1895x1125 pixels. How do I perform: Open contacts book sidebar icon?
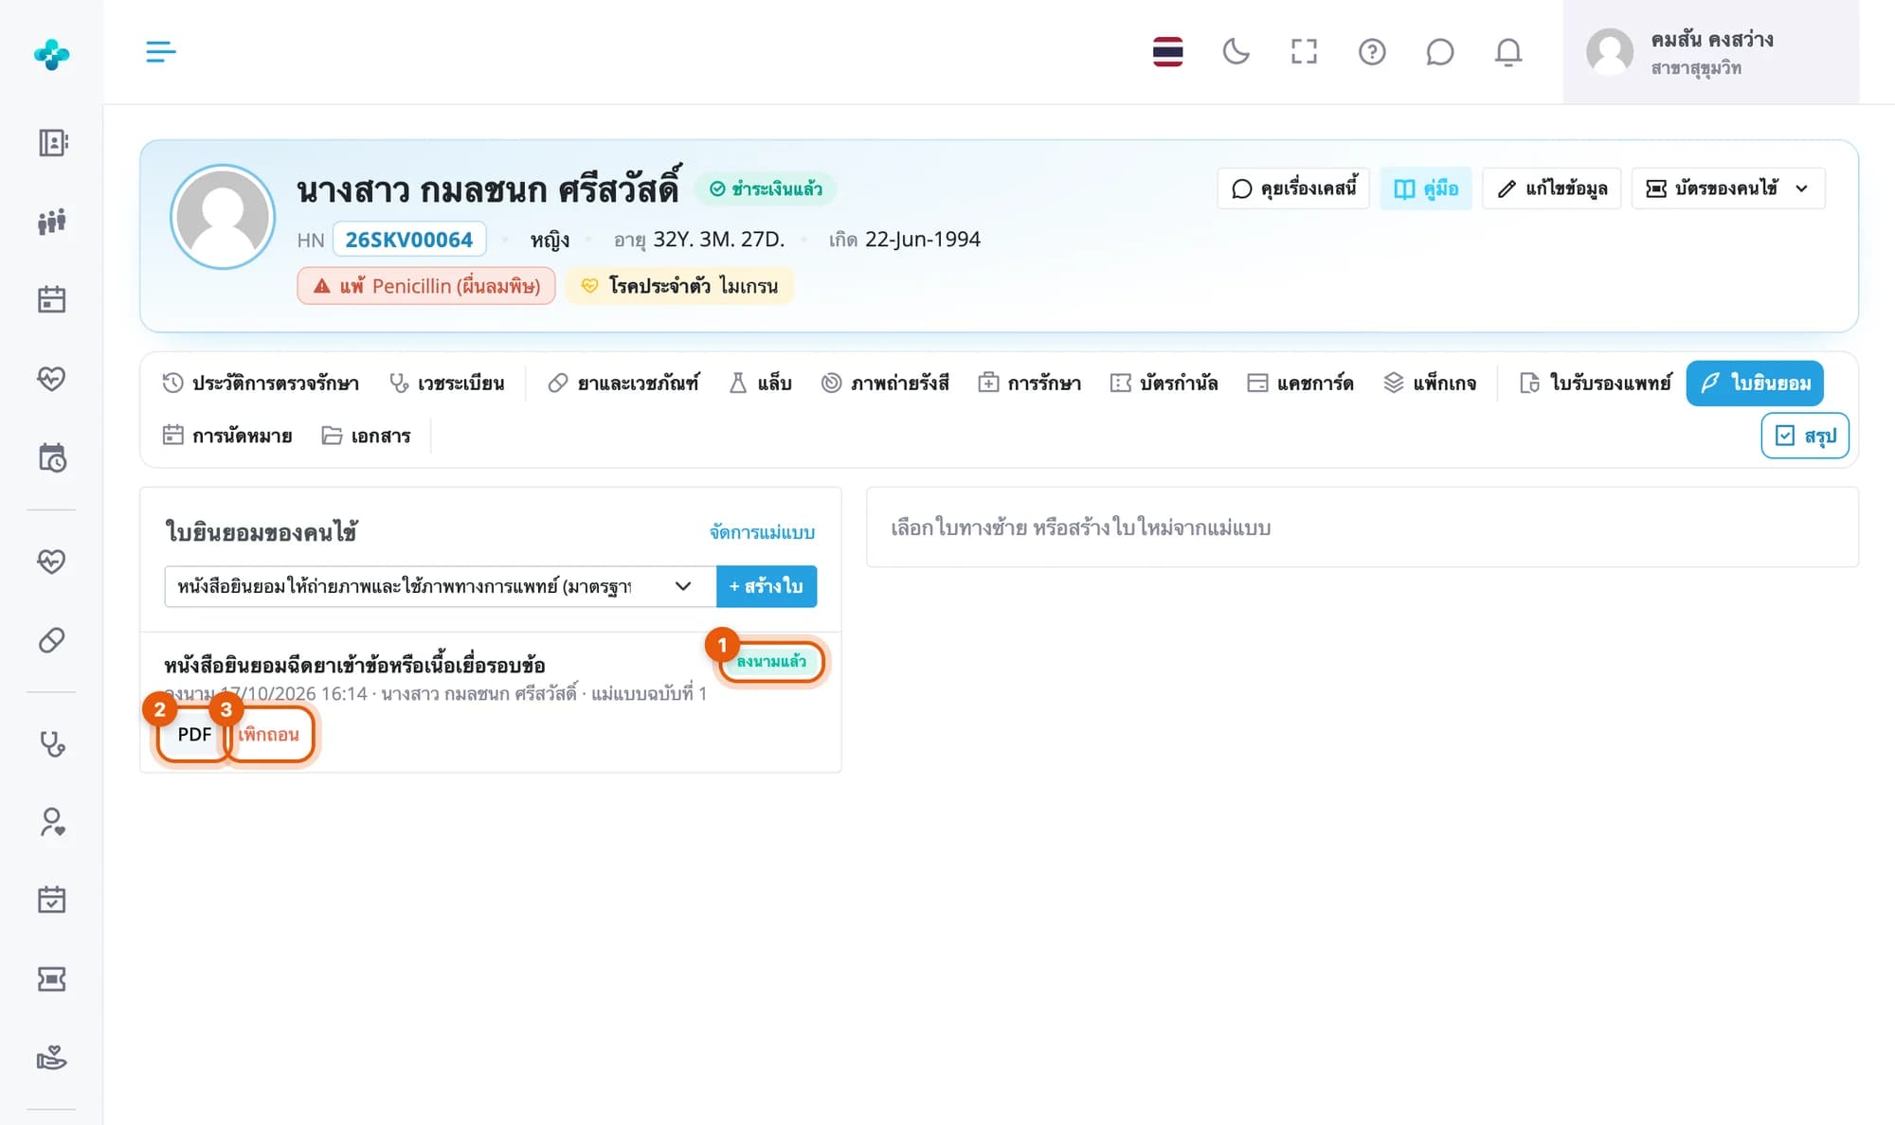pyautogui.click(x=52, y=143)
